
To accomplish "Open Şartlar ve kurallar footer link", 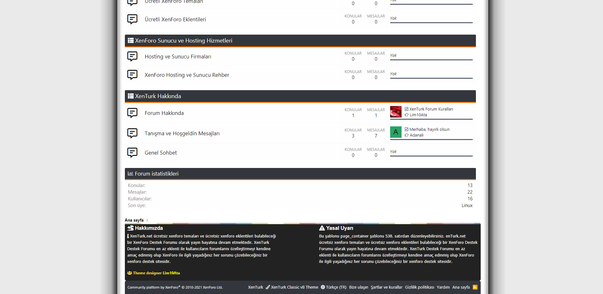I will click(386, 287).
